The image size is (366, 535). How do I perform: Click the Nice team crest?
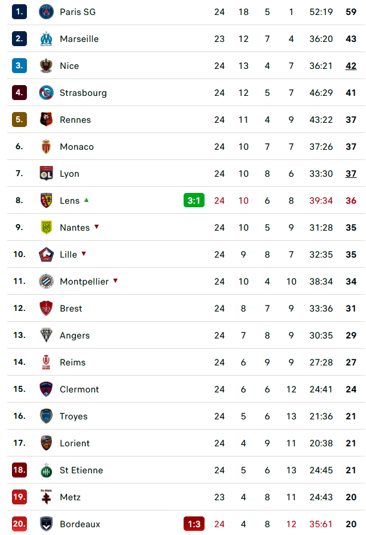click(x=46, y=66)
